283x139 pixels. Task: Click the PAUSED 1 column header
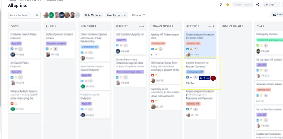pos(51,26)
